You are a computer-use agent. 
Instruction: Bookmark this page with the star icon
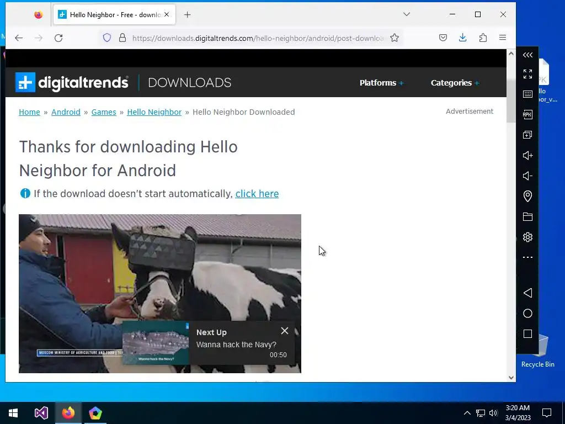pyautogui.click(x=395, y=38)
